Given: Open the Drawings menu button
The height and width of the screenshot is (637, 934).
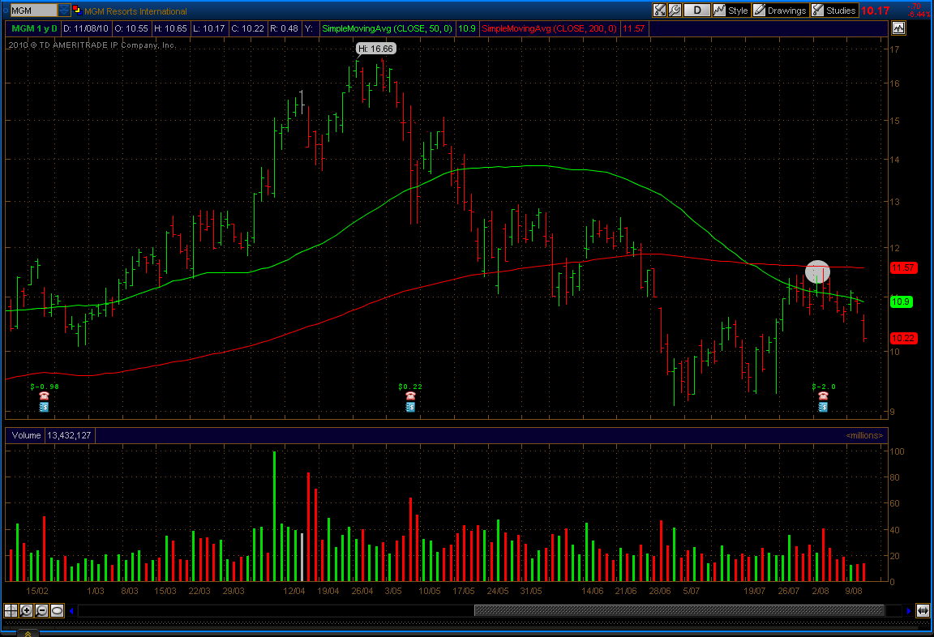Looking at the screenshot, I should pyautogui.click(x=780, y=10).
